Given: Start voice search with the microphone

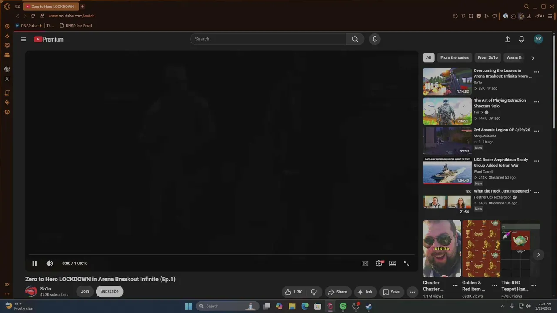Looking at the screenshot, I should [x=375, y=39].
